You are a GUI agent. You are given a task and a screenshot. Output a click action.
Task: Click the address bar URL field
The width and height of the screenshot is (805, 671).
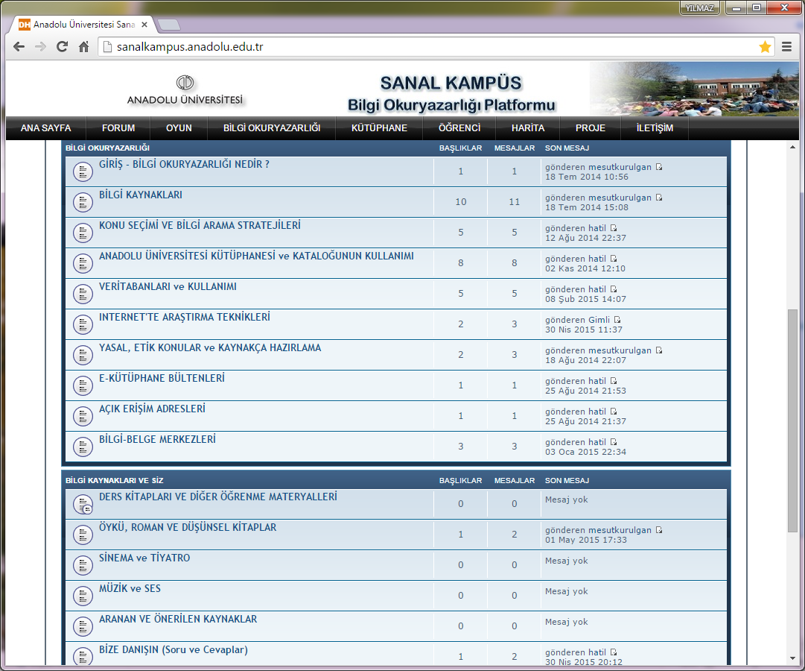[x=432, y=47]
